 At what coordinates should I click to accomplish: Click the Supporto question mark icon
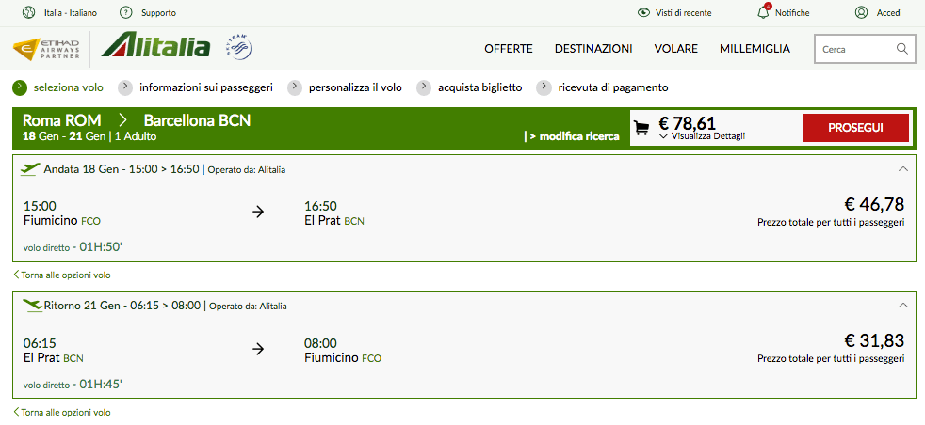126,13
